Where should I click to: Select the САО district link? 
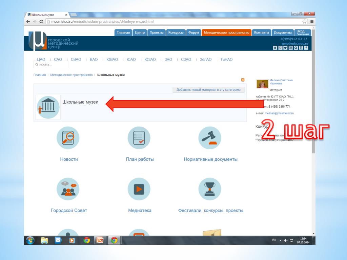click(x=58, y=59)
